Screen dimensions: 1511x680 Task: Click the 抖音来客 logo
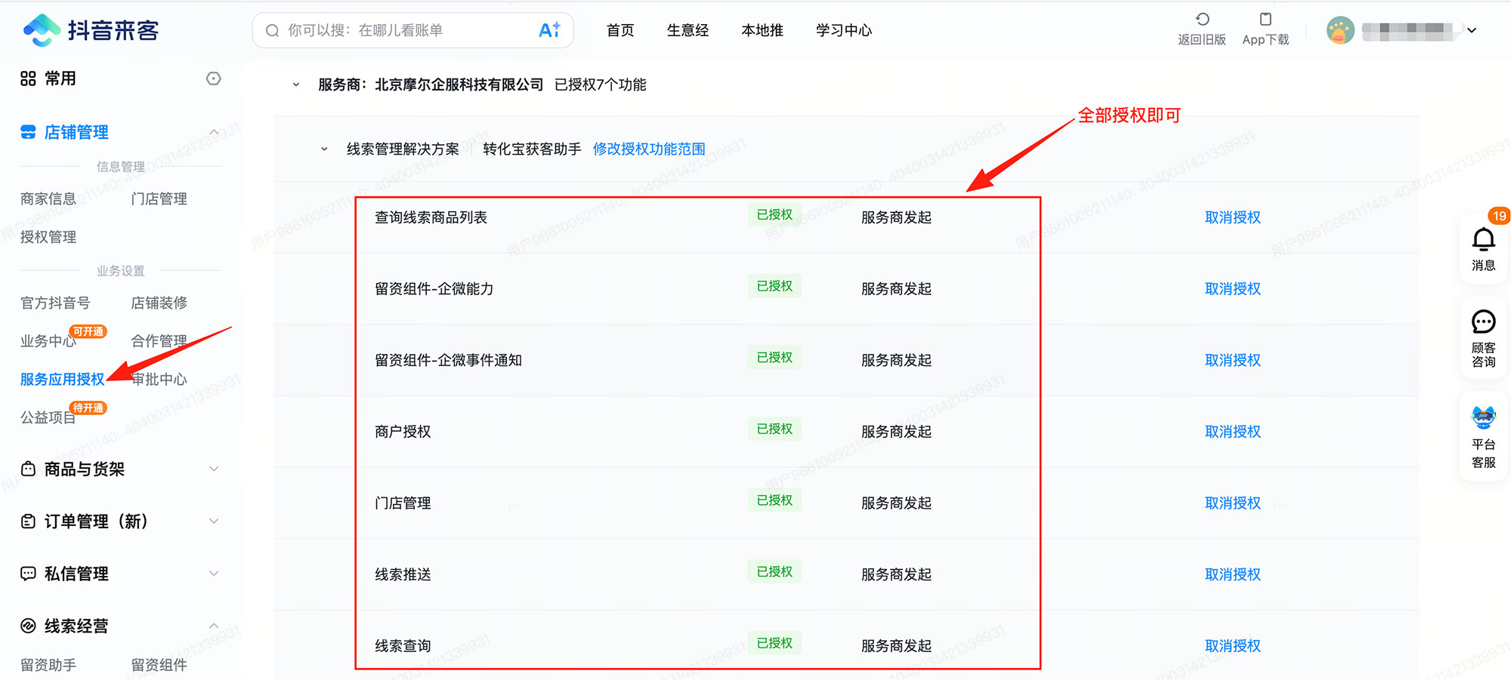click(91, 30)
